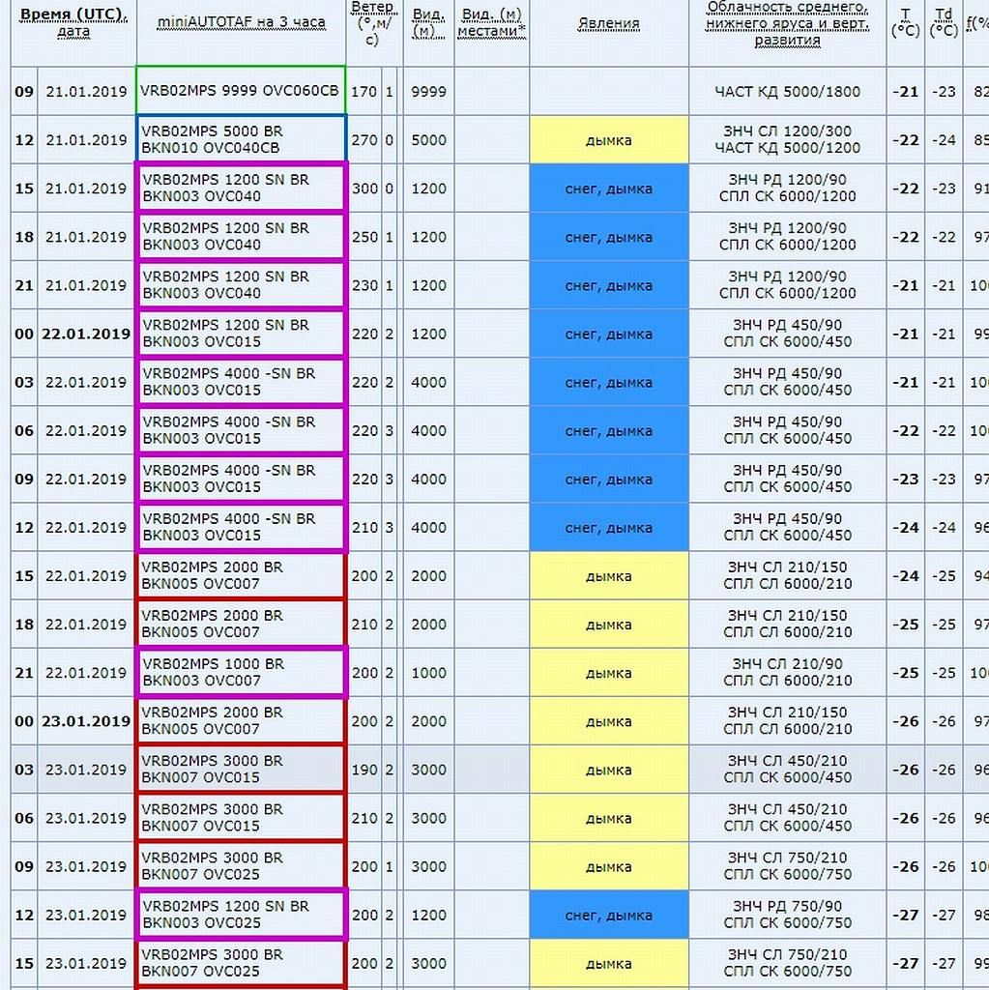989x990 pixels.
Task: Select the bold date 23.01.2019
Action: (85, 721)
